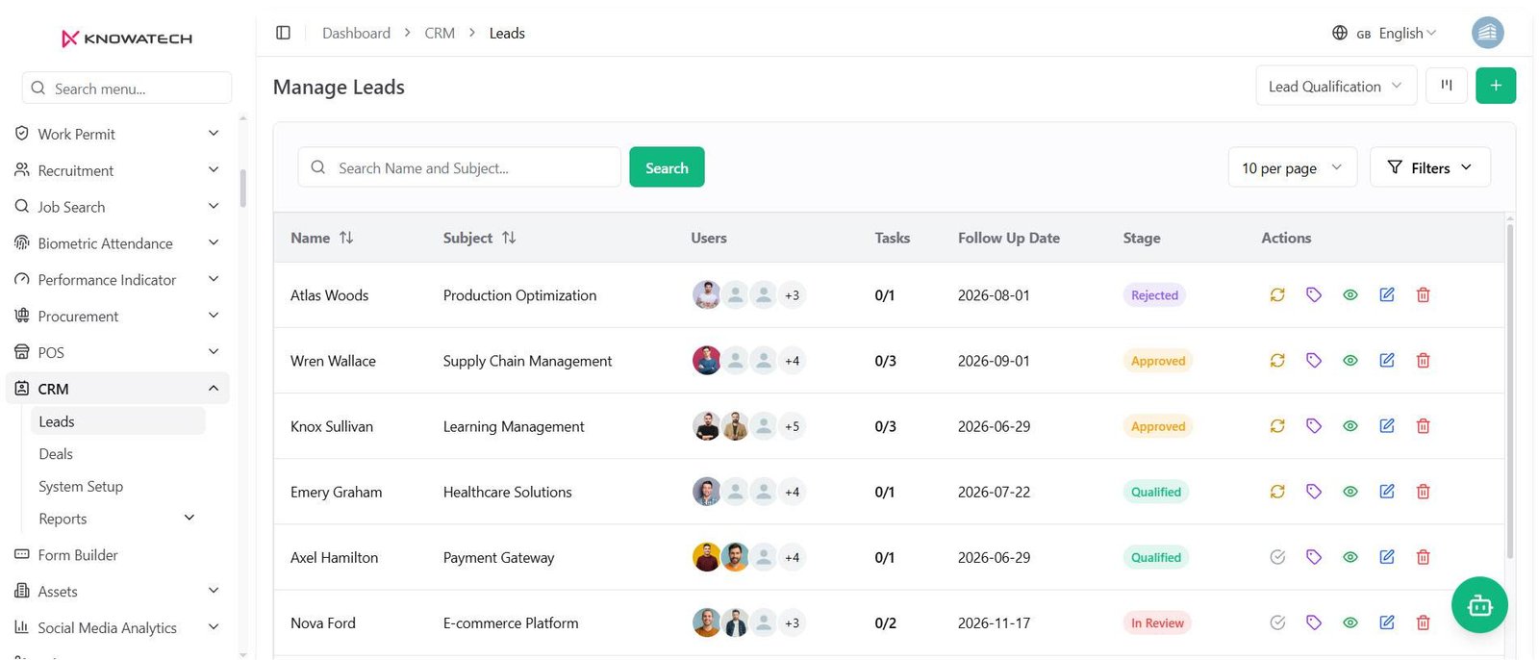The image size is (1539, 660).
Task: Click the label tag icon for Nova Ford
Action: click(x=1314, y=622)
